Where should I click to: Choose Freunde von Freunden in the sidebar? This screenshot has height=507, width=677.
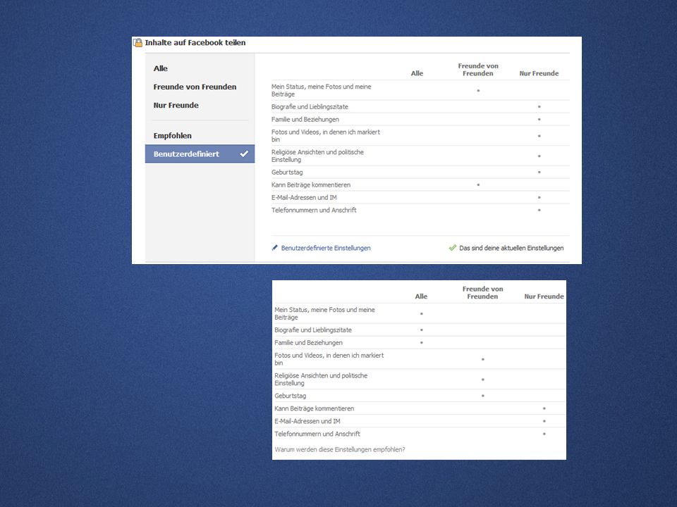click(195, 87)
